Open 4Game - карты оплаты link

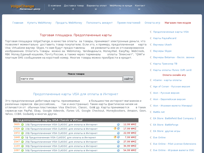167,80
